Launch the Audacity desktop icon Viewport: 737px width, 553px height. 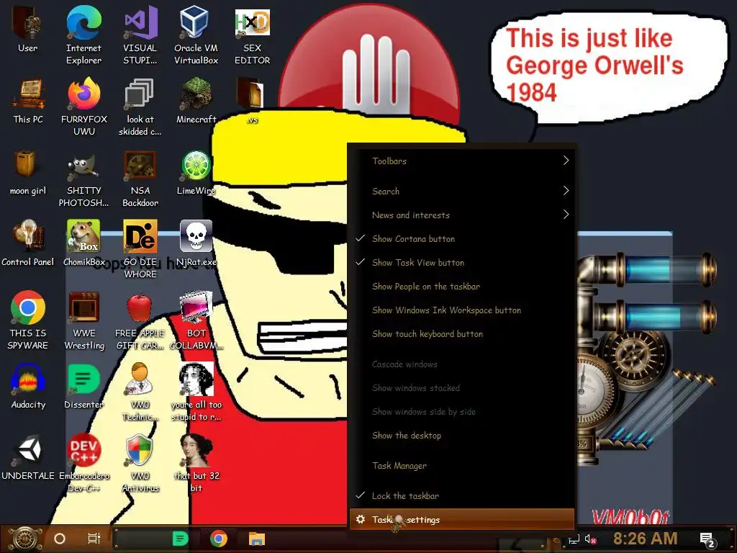[x=28, y=386]
